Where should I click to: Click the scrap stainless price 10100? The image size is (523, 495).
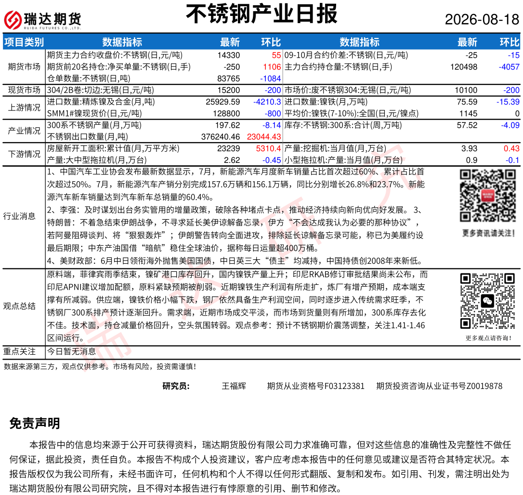point(466,90)
